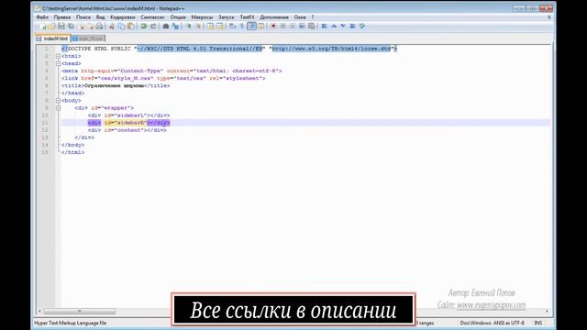This screenshot has width=587, height=330.
Task: Open the Вид menu
Action: (100, 17)
